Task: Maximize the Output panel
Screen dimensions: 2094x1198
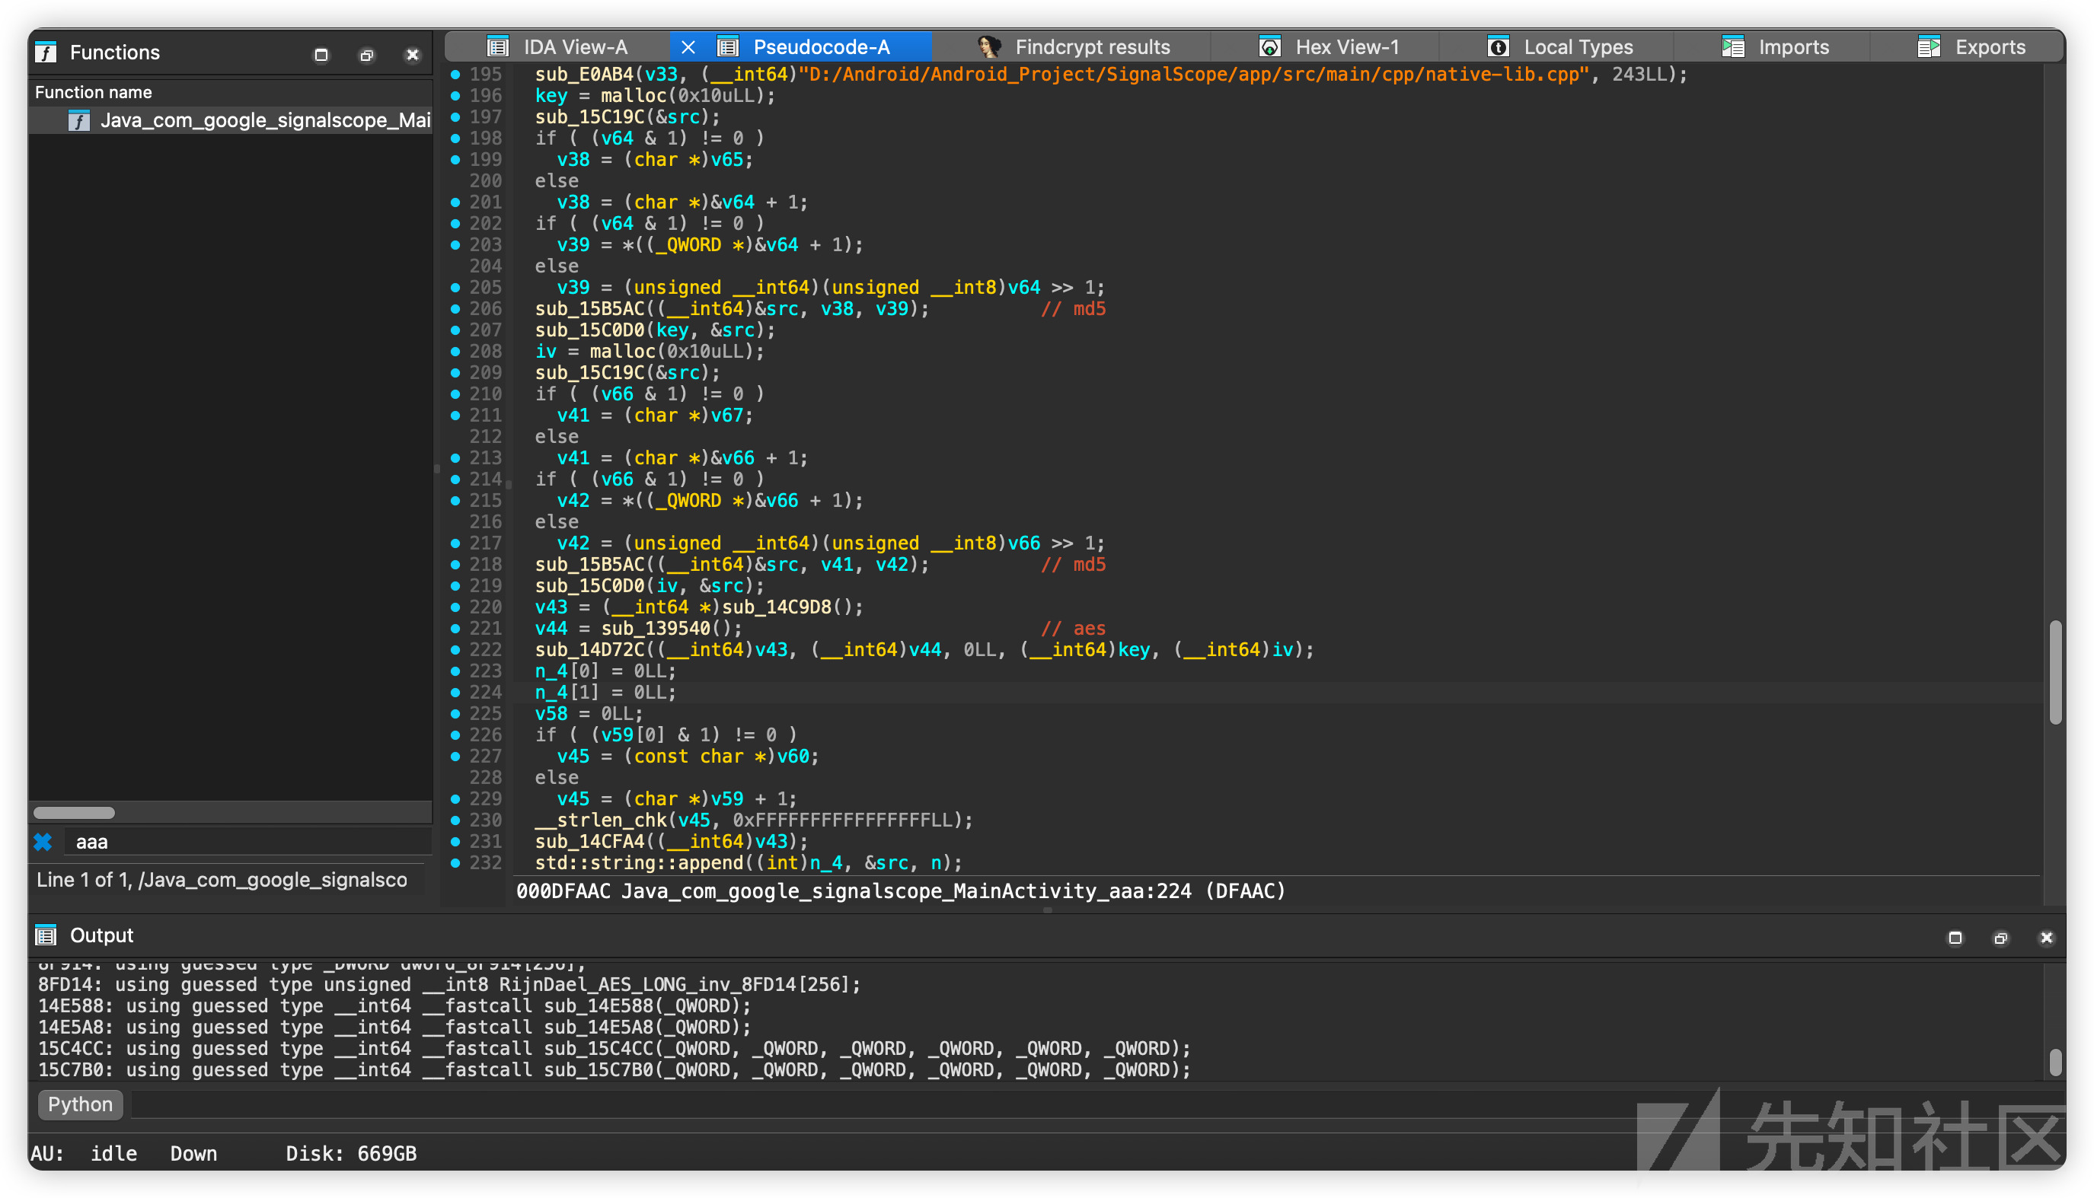Action: 1955,937
